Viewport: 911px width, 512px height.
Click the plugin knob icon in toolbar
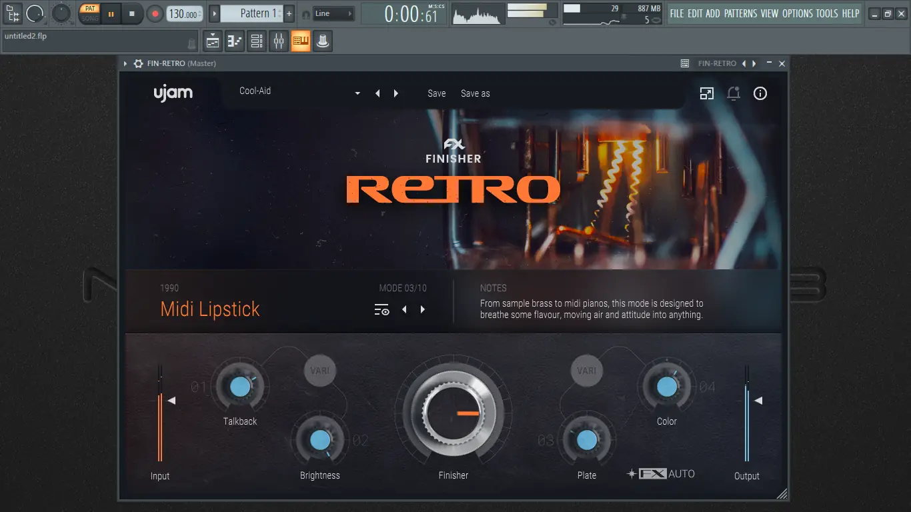pyautogui.click(x=323, y=41)
